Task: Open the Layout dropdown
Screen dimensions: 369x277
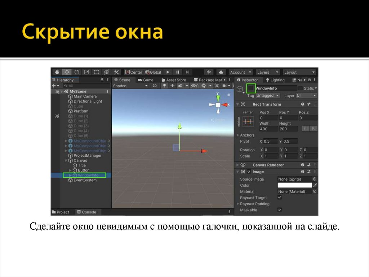Action: pos(299,72)
